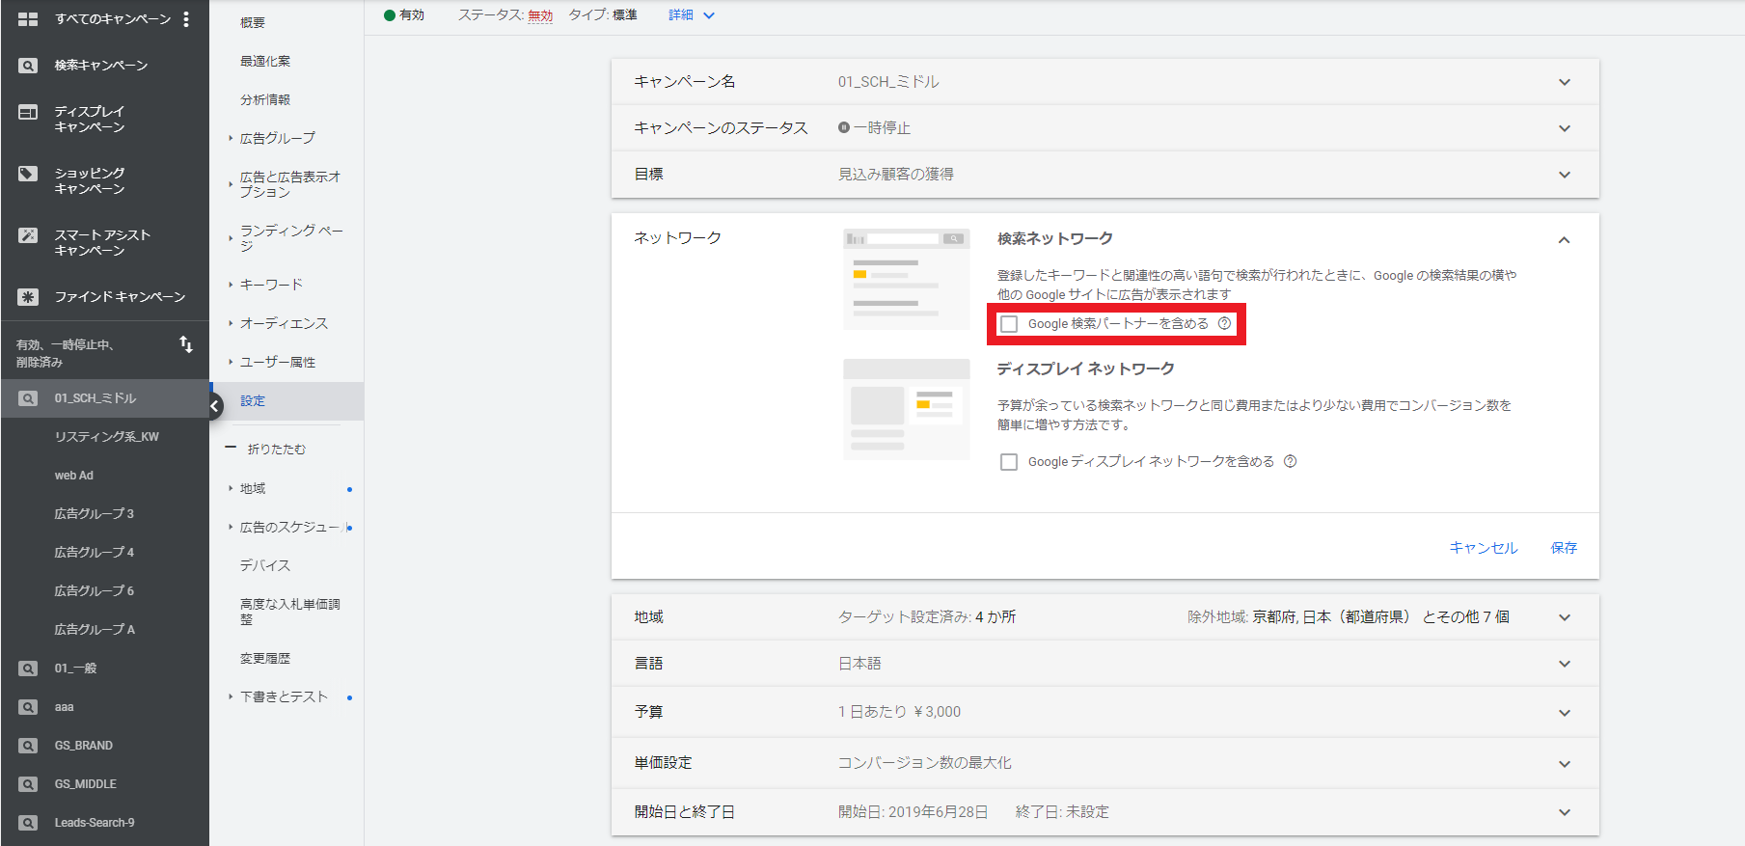Open the 変更履歴 menu item
The image size is (1745, 846).
click(x=265, y=659)
